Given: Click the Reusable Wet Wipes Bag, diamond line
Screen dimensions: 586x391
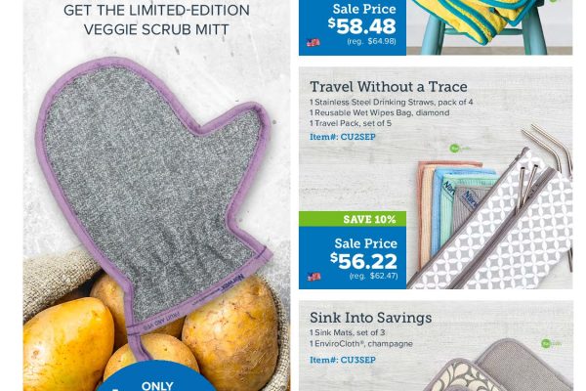Looking at the screenshot, I should (380, 112).
